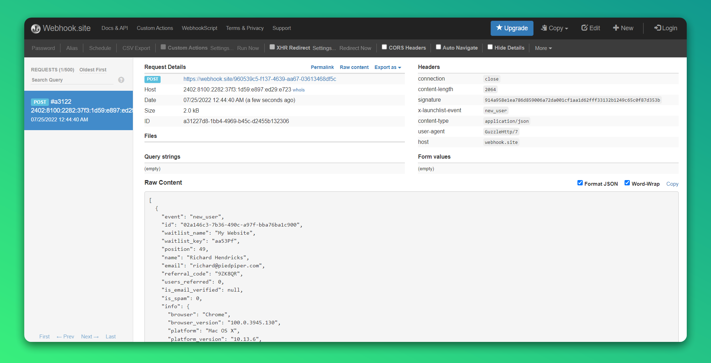Go to First page of requests
Image resolution: width=711 pixels, height=363 pixels.
coord(44,337)
